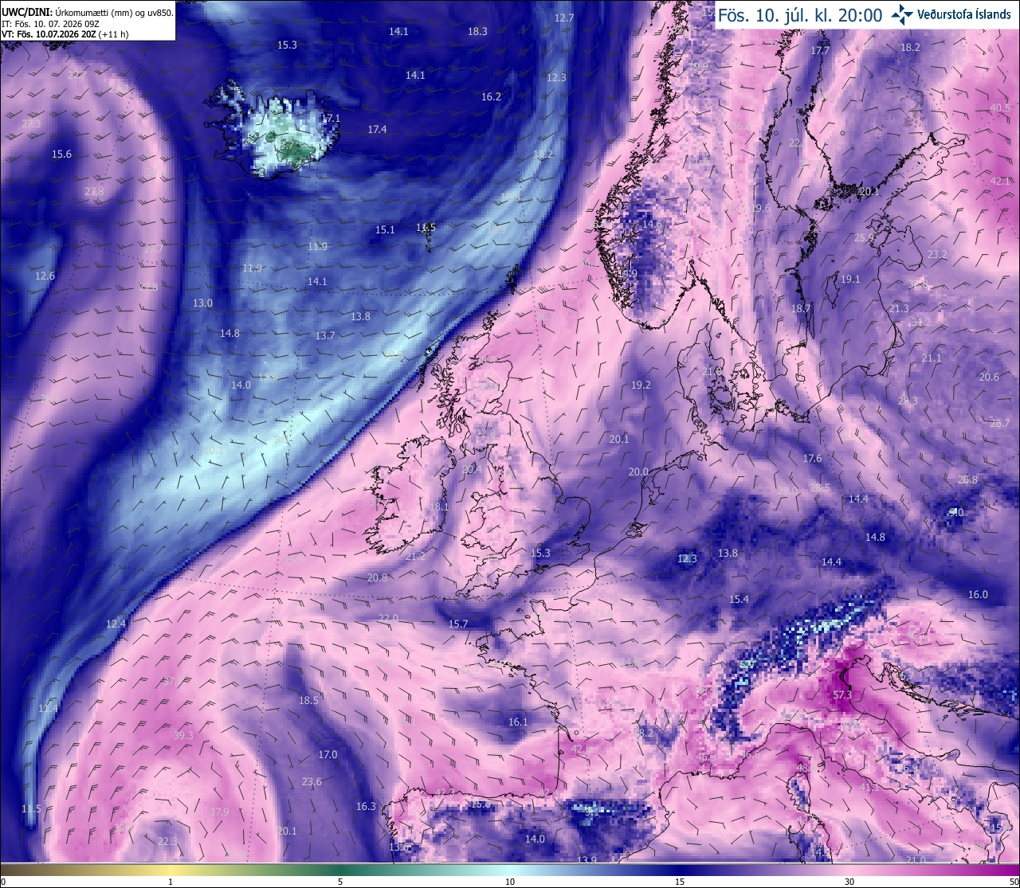Viewport: 1020px width, 888px height.
Task: Click the 57.3 maximum value over northern Italy
Action: (x=842, y=694)
